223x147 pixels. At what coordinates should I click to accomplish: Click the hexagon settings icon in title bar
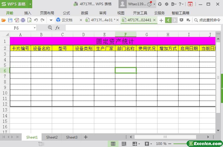click(x=167, y=4)
